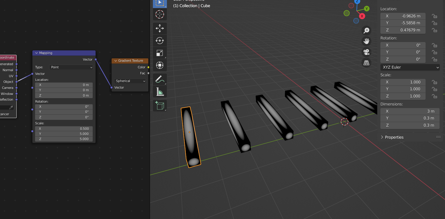Lock the Location X value

tap(434, 16)
